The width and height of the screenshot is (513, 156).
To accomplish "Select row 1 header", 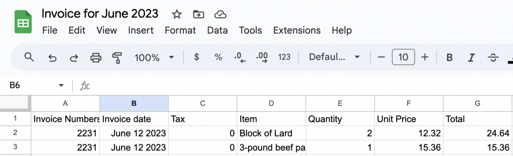I will (16, 119).
